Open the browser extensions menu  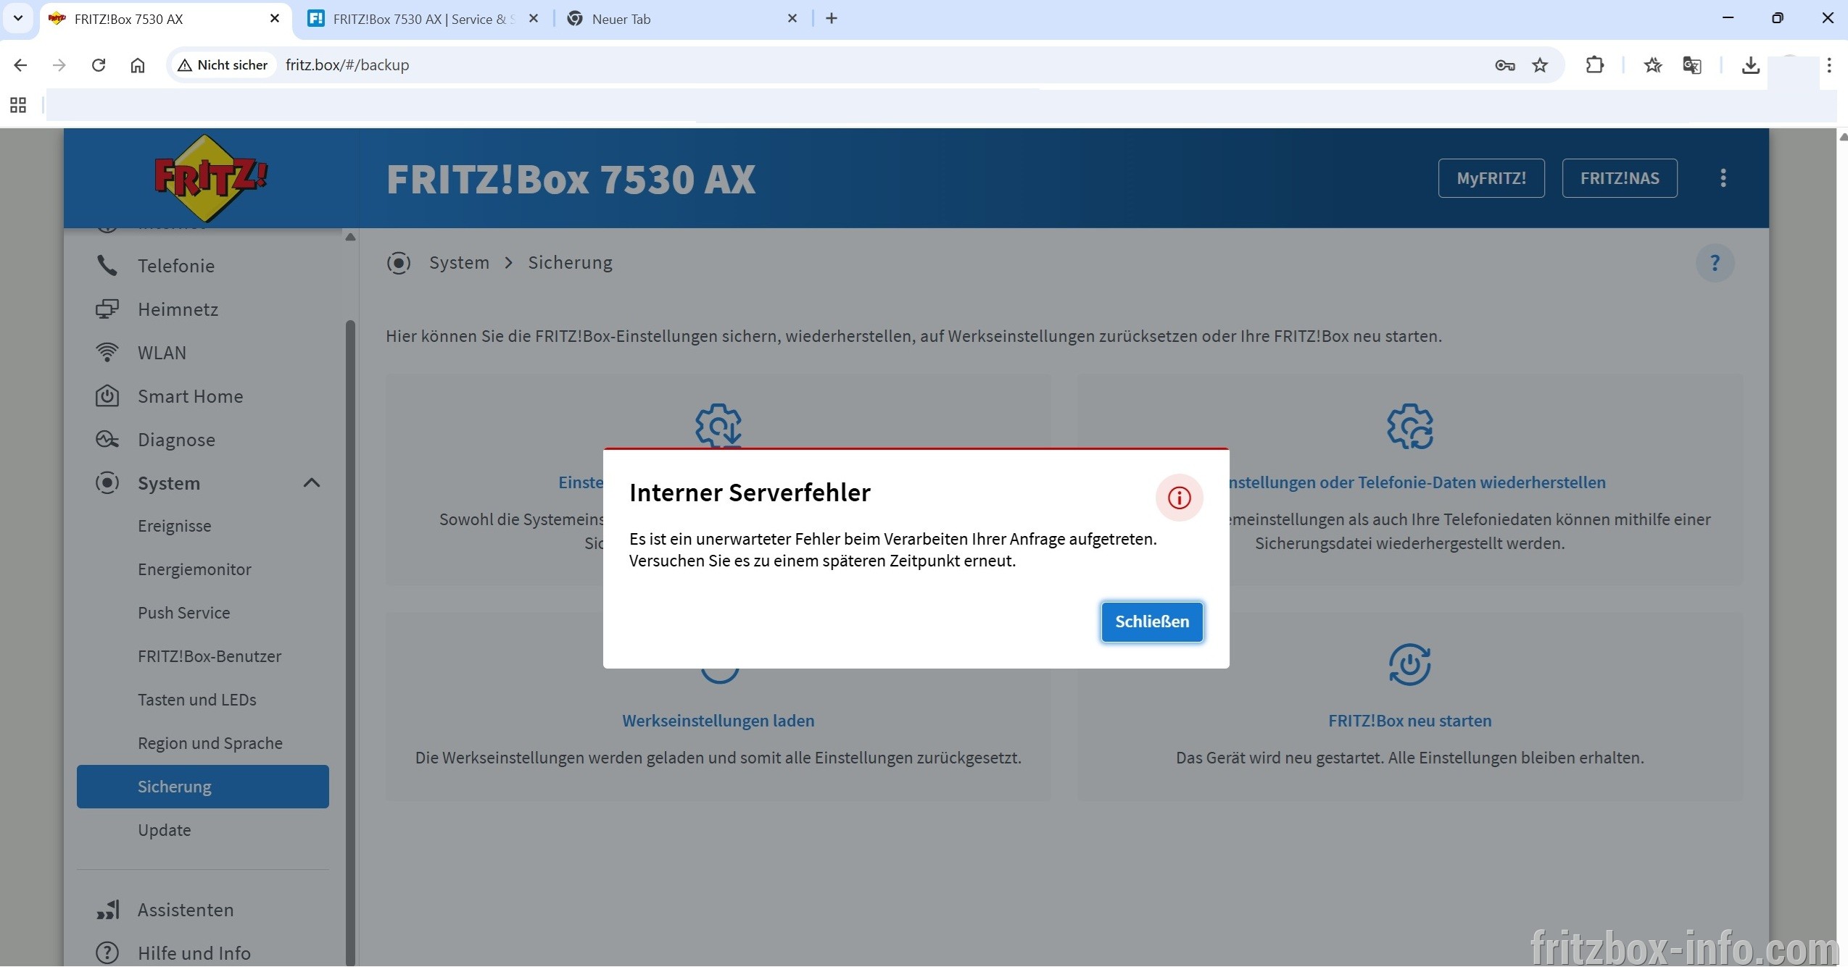1594,65
